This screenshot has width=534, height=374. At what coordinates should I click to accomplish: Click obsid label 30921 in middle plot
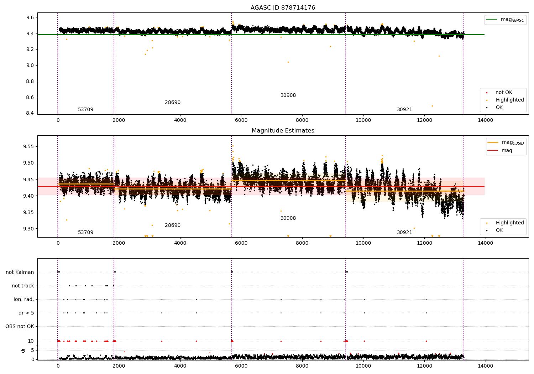coord(404,233)
